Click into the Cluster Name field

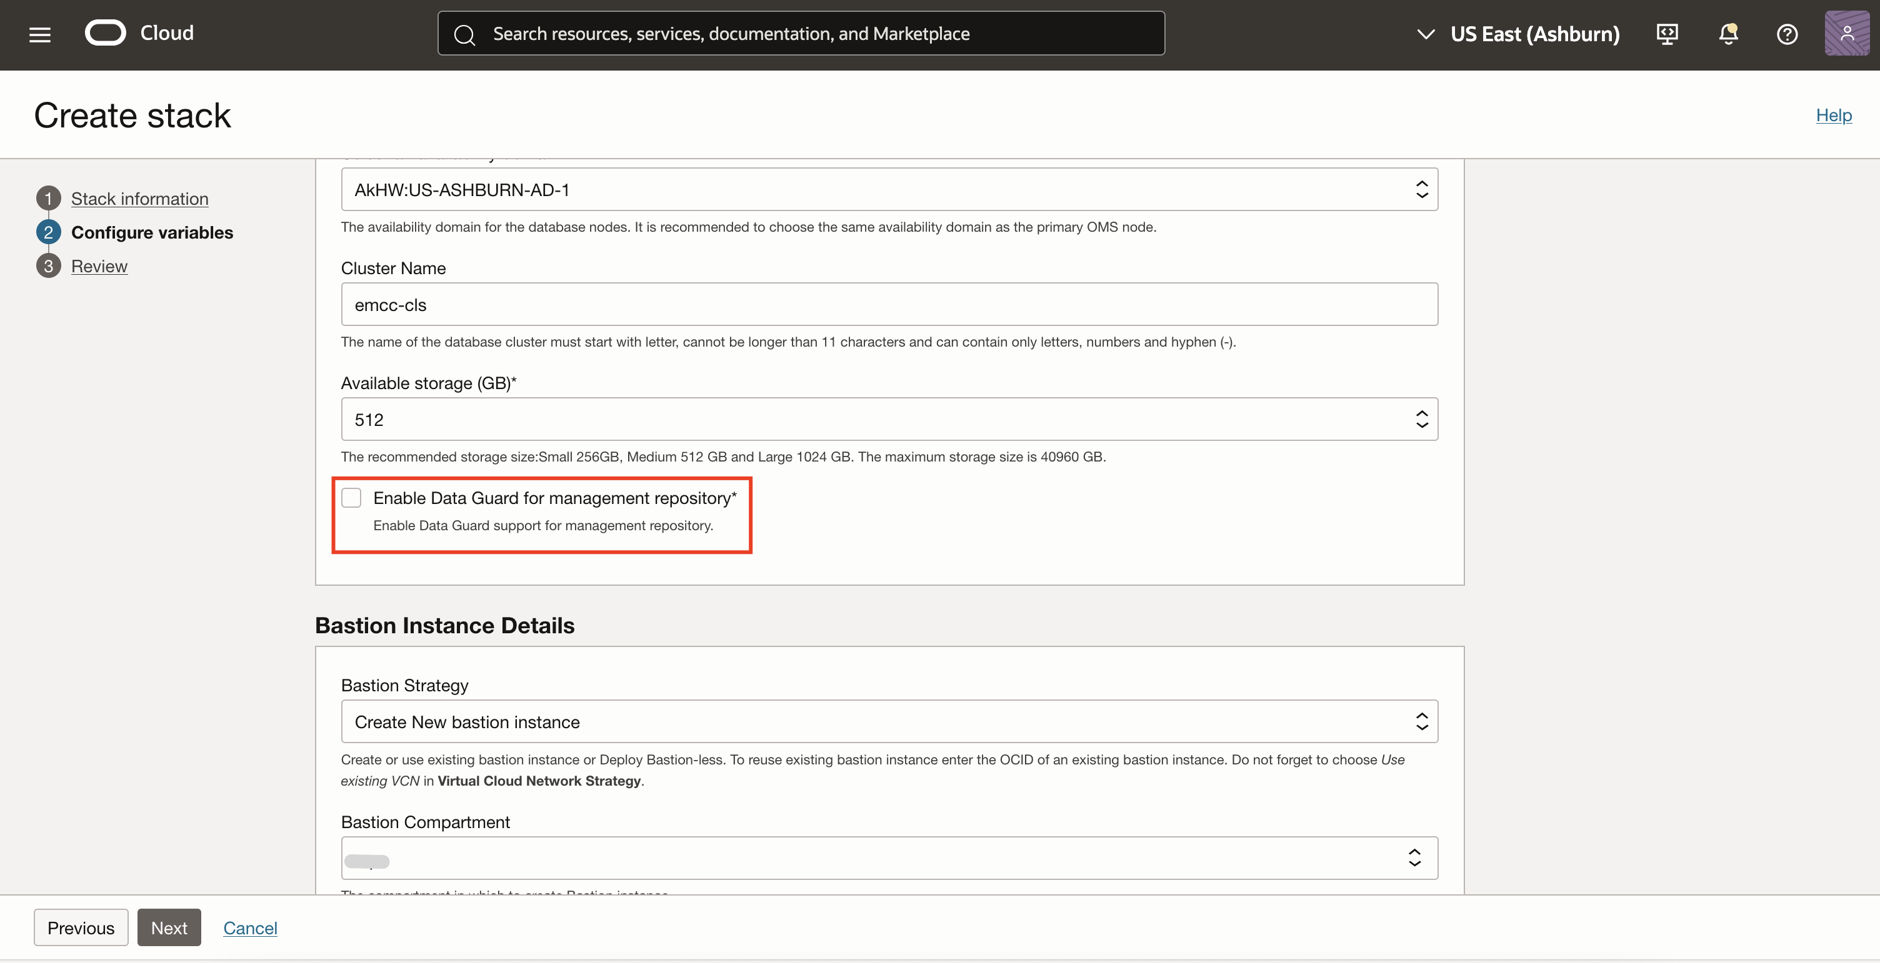(889, 305)
